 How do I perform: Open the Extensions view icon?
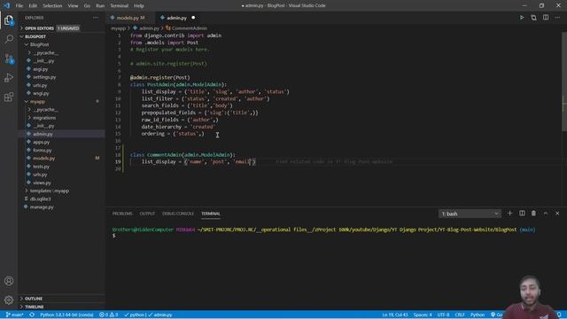tap(9, 97)
